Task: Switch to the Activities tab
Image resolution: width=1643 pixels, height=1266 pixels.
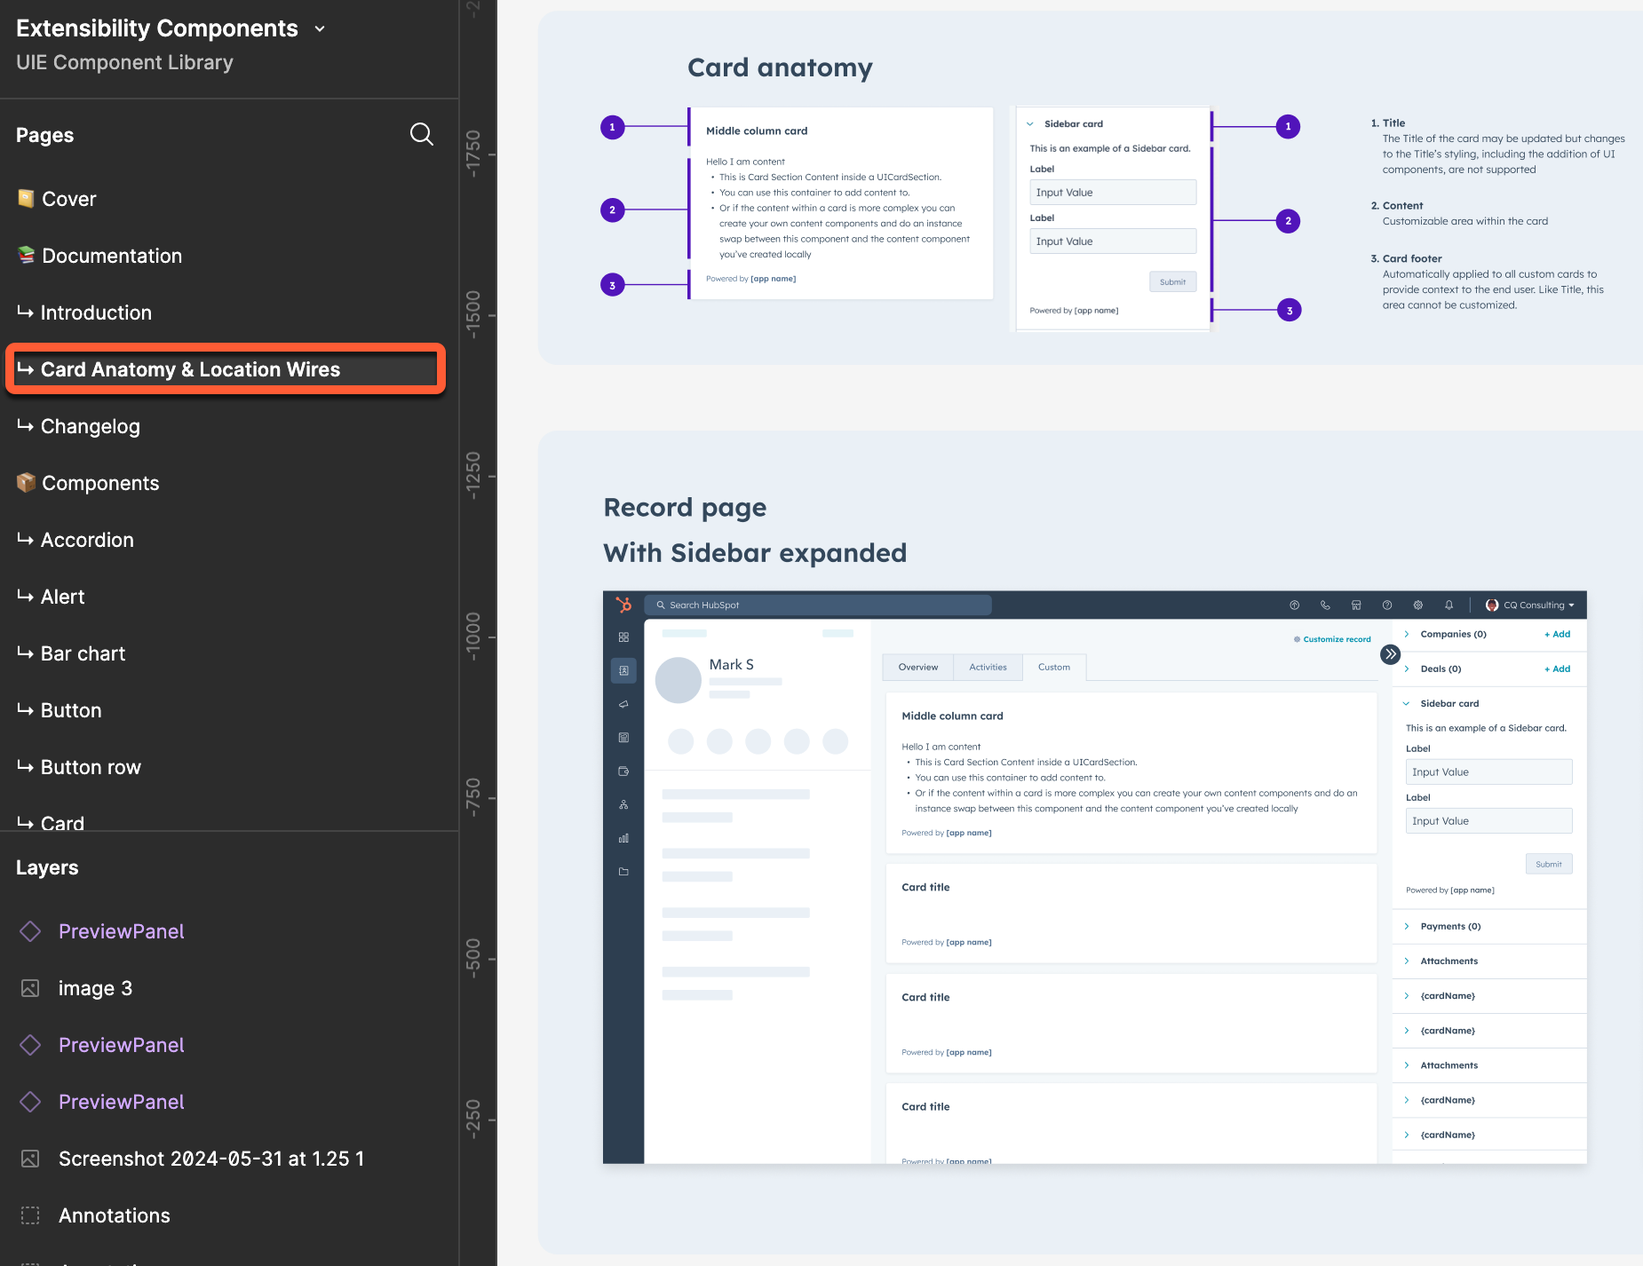Action: click(988, 668)
